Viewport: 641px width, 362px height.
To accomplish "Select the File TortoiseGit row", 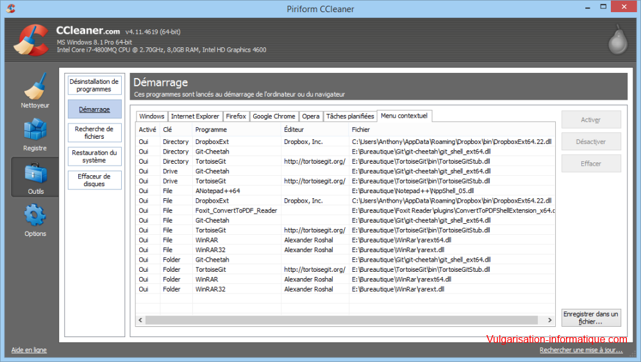I will [345, 230].
